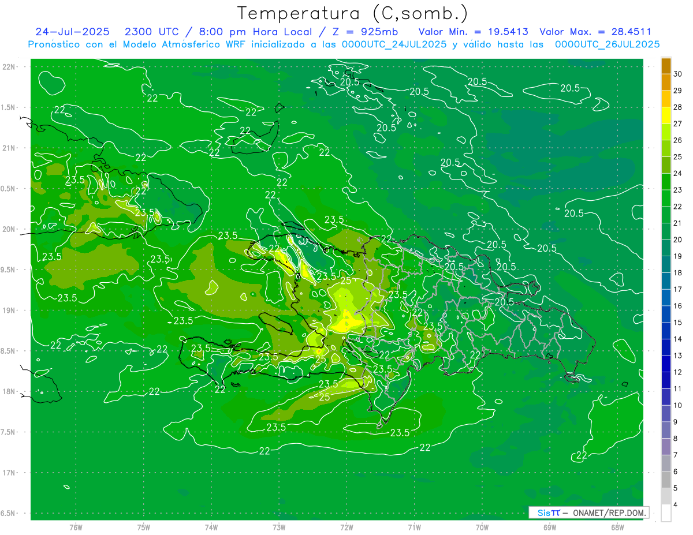The image size is (693, 535).
Task: Click the '16' value on the color scale
Action: [x=678, y=306]
